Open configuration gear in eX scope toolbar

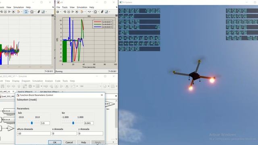coord(58,12)
